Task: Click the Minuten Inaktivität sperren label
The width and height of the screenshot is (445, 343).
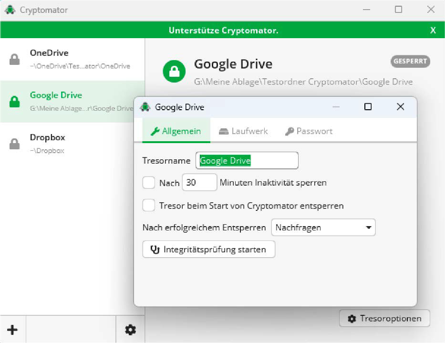Action: click(273, 183)
